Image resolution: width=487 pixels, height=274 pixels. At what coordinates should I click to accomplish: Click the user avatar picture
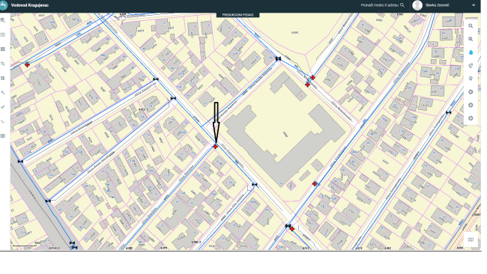[x=417, y=5]
